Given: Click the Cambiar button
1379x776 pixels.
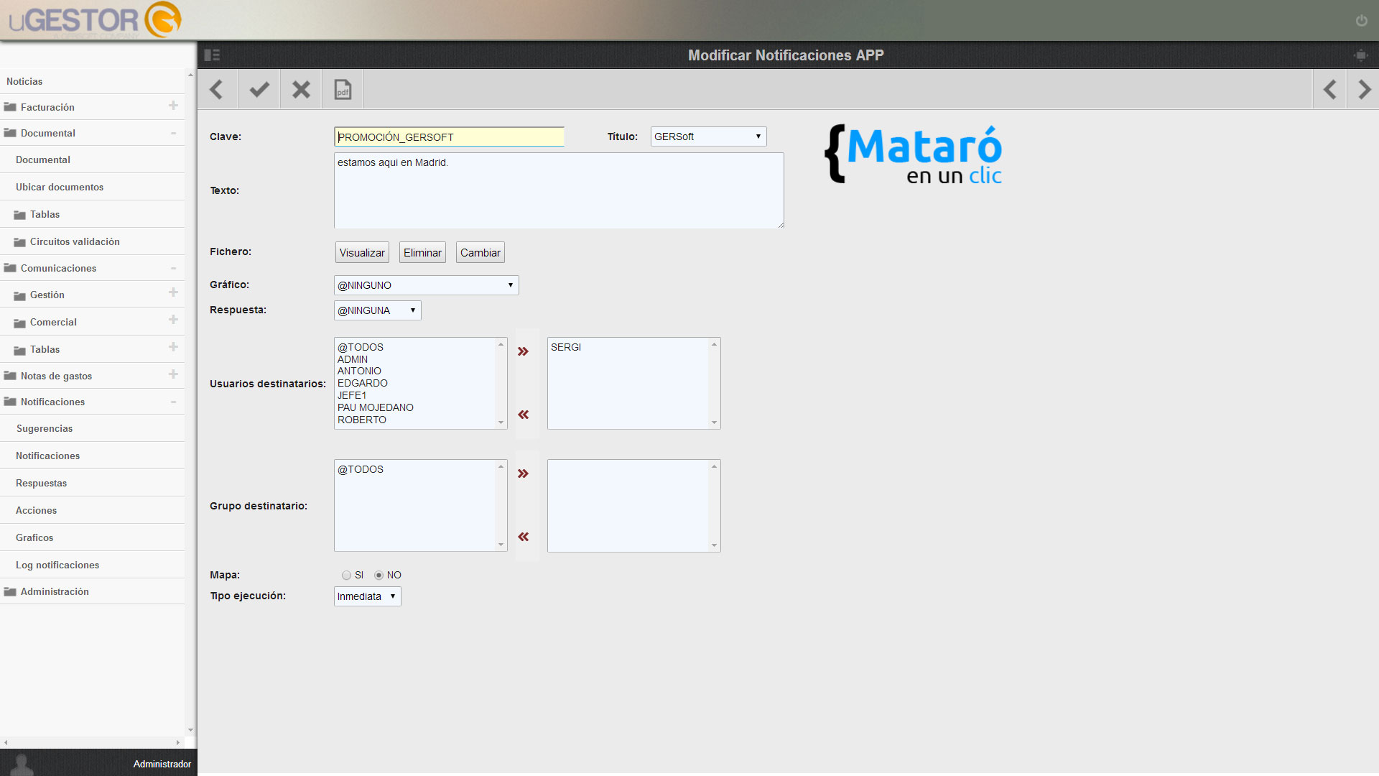Looking at the screenshot, I should [x=480, y=253].
